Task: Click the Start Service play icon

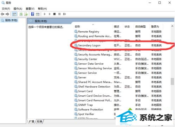Action: (x=45, y=14)
